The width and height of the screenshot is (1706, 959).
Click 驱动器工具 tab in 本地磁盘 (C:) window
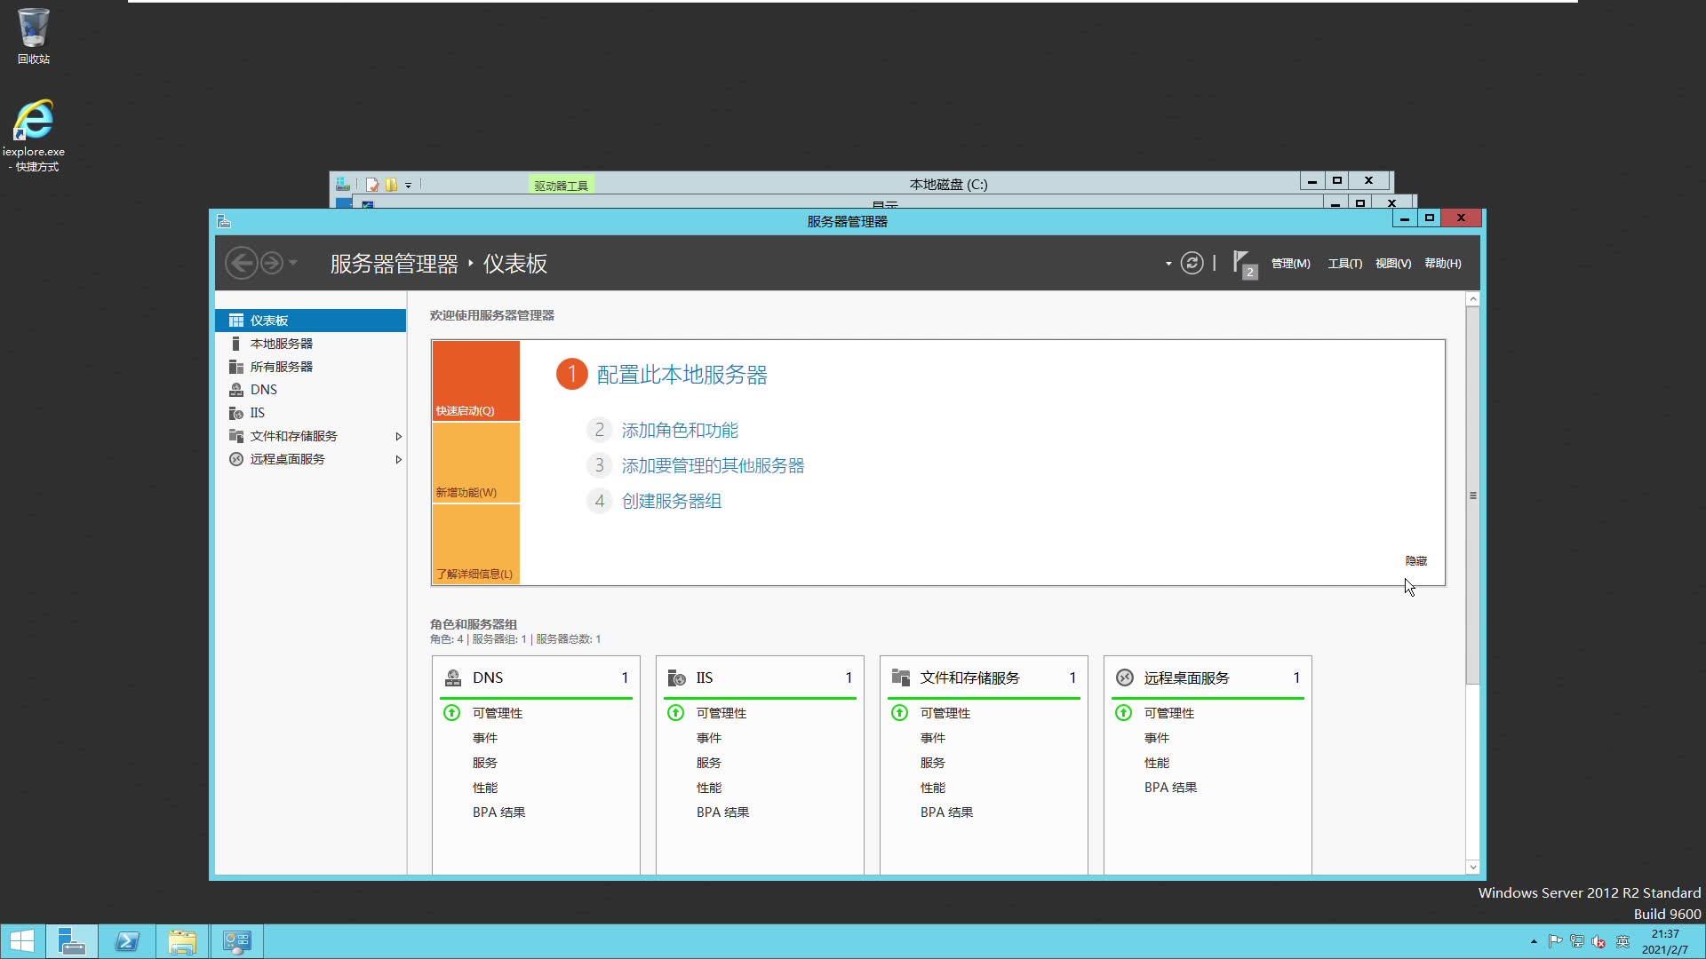pyautogui.click(x=561, y=185)
